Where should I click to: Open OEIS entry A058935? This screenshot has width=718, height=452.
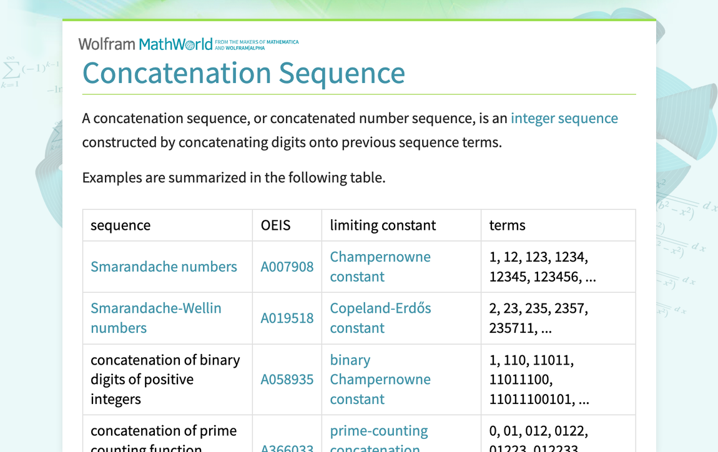[x=287, y=380]
